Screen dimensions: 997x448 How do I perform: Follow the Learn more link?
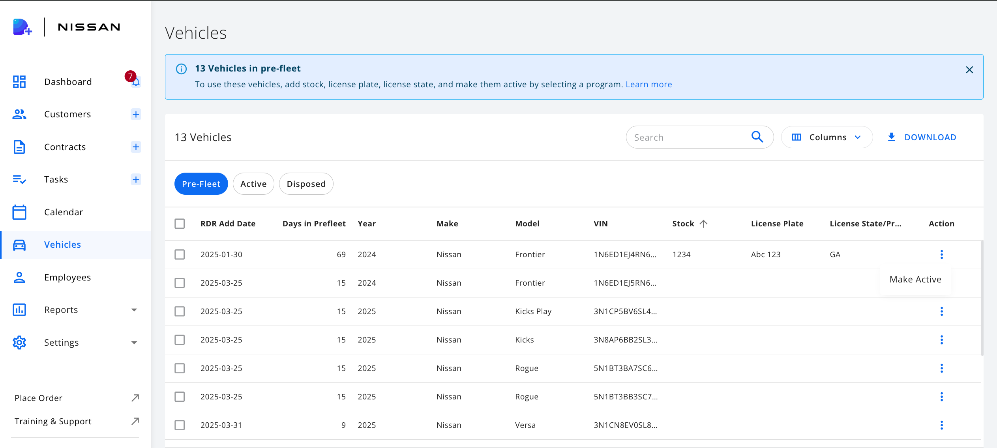tap(648, 85)
